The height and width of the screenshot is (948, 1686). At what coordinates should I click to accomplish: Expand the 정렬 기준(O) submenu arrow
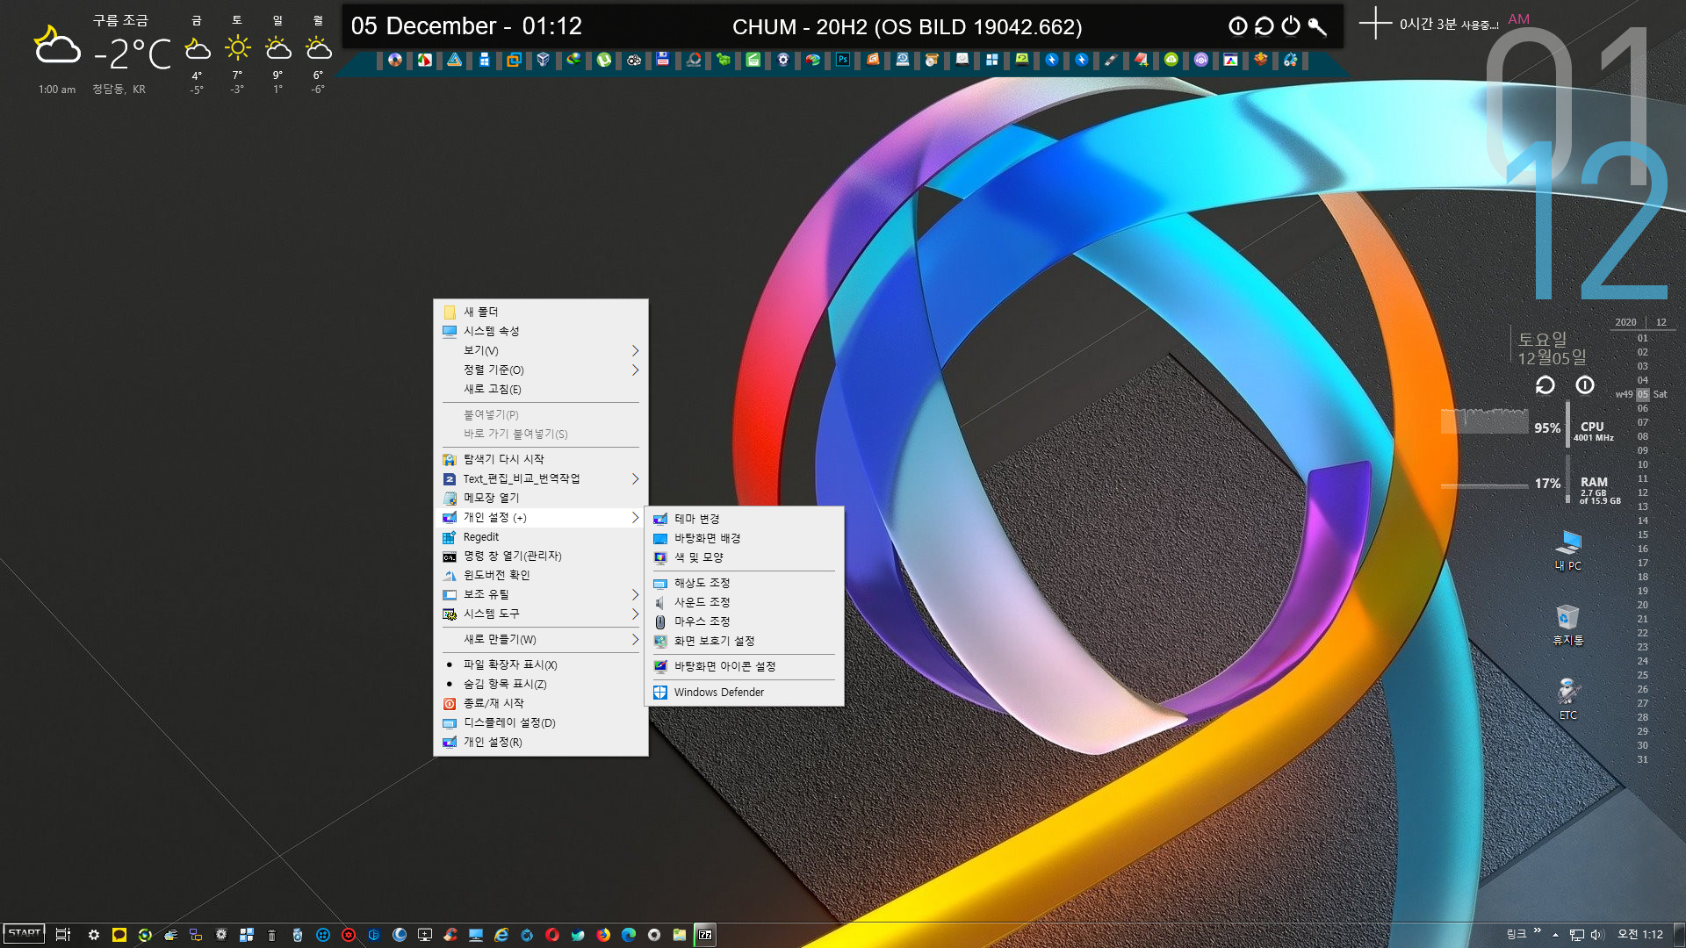tap(635, 370)
